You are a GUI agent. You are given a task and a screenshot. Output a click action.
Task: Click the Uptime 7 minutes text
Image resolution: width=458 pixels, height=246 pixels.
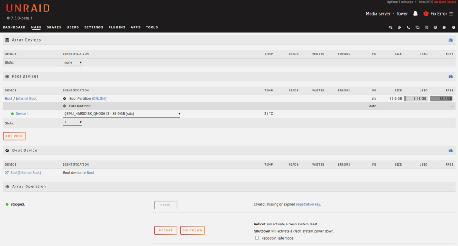tap(400, 2)
